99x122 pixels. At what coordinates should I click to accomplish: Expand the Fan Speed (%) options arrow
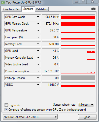click(38, 37)
